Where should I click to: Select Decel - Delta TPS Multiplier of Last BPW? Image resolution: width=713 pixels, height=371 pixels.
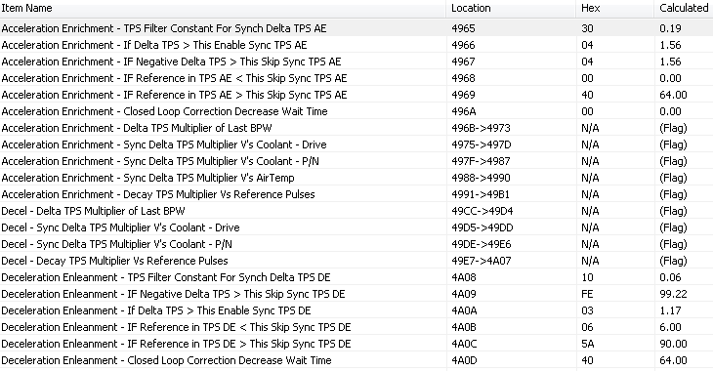[x=356, y=211]
